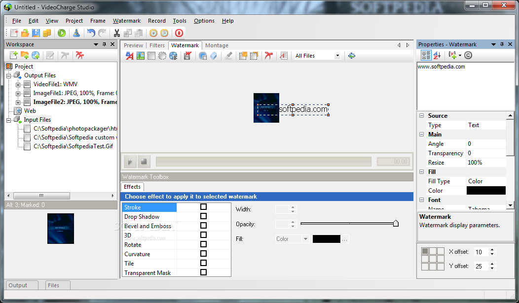
Task: Click the Output button at bottom
Action: [22, 285]
